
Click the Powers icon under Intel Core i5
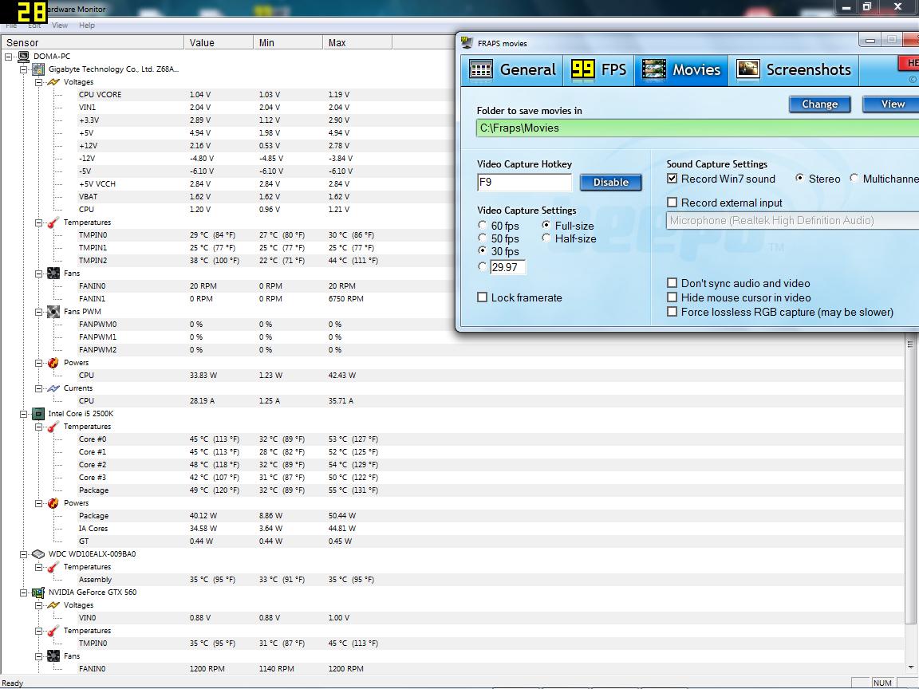click(x=53, y=503)
